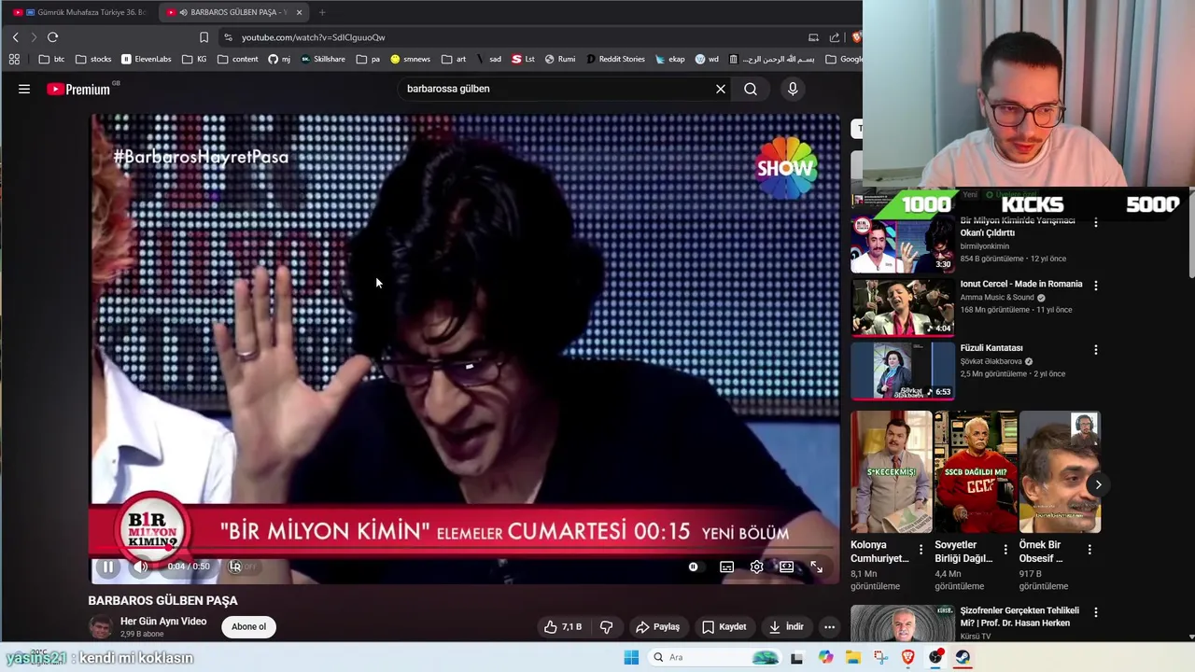Open the site settings icon in address bar
The width and height of the screenshot is (1195, 672).
pyautogui.click(x=228, y=37)
